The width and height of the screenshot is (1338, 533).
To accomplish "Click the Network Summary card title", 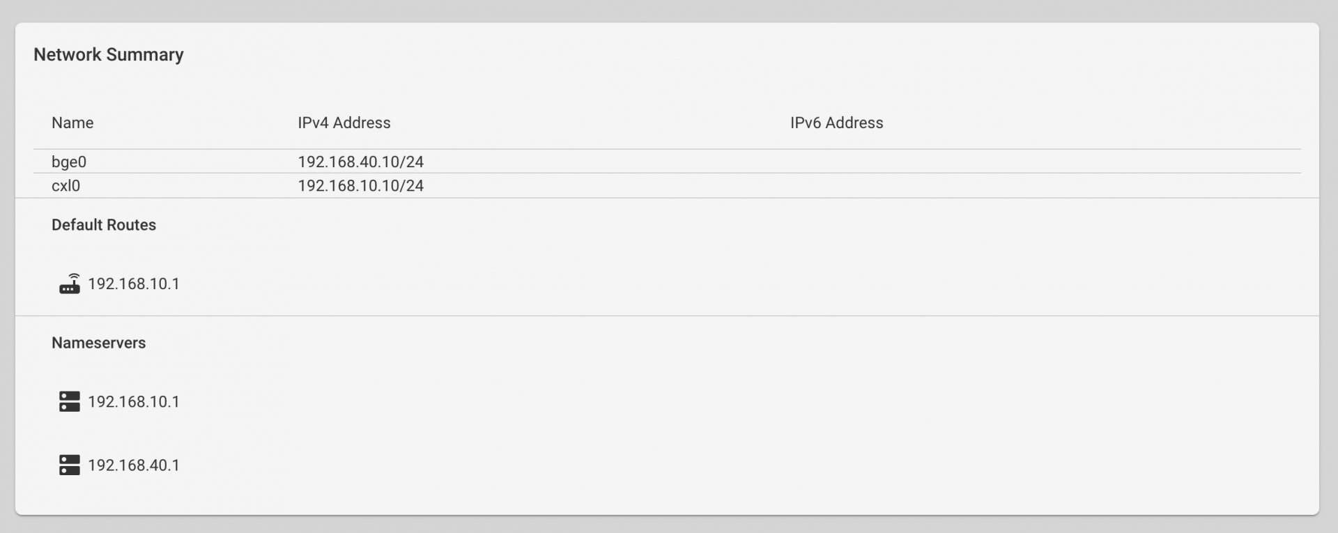I will [109, 54].
